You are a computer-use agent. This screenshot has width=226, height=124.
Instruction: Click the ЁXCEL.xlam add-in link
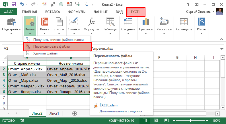coord(108,105)
